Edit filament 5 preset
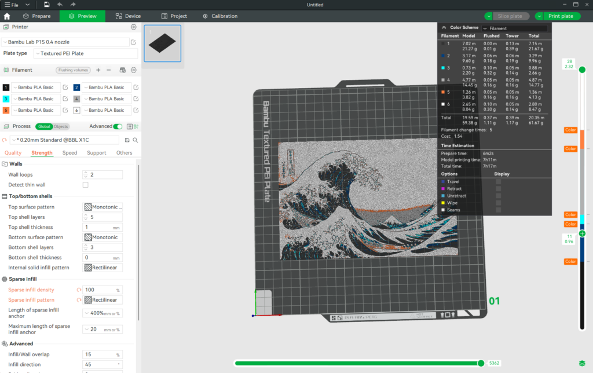This screenshot has height=373, width=593. [65, 110]
